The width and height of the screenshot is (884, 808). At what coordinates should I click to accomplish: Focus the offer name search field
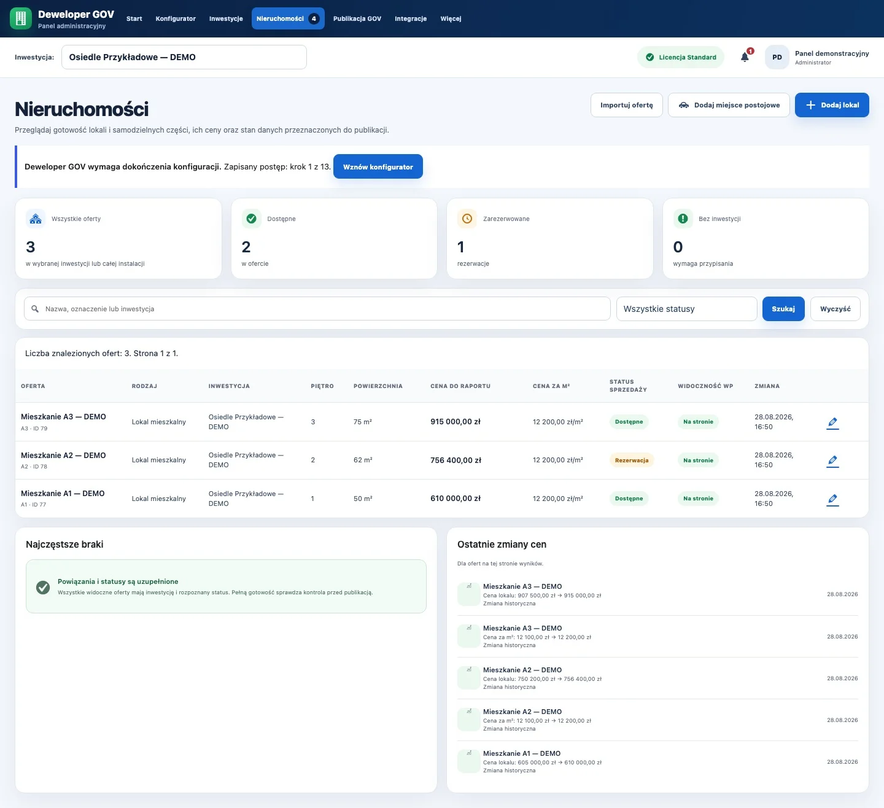pos(317,309)
